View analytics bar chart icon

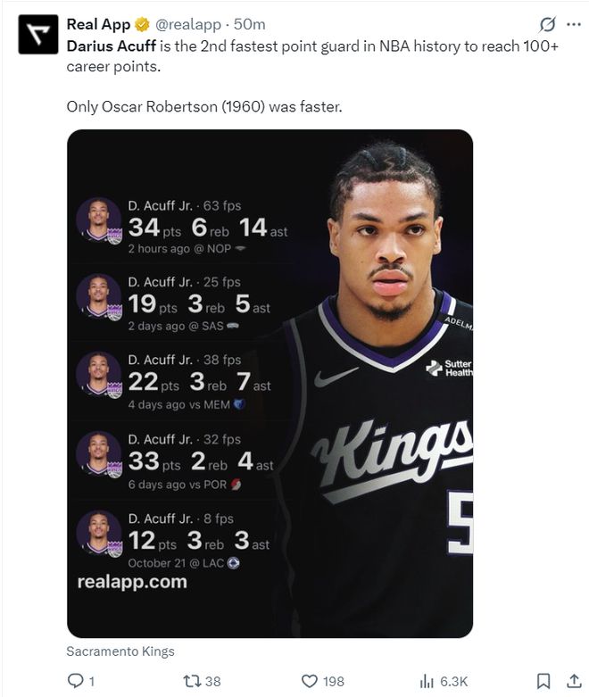click(x=427, y=681)
